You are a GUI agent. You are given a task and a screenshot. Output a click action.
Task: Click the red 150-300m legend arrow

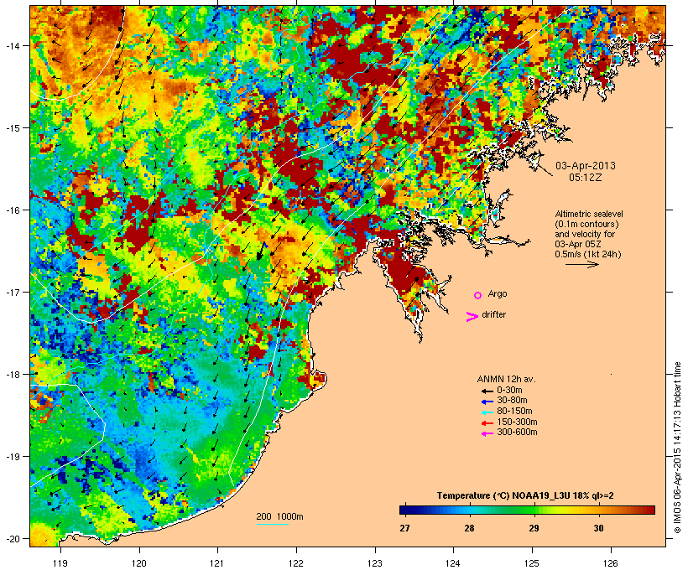point(487,422)
